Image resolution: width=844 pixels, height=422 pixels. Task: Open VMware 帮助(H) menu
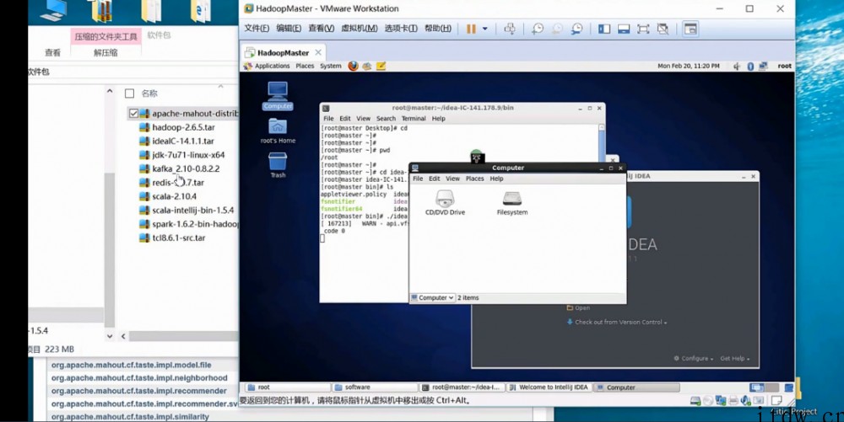point(438,29)
